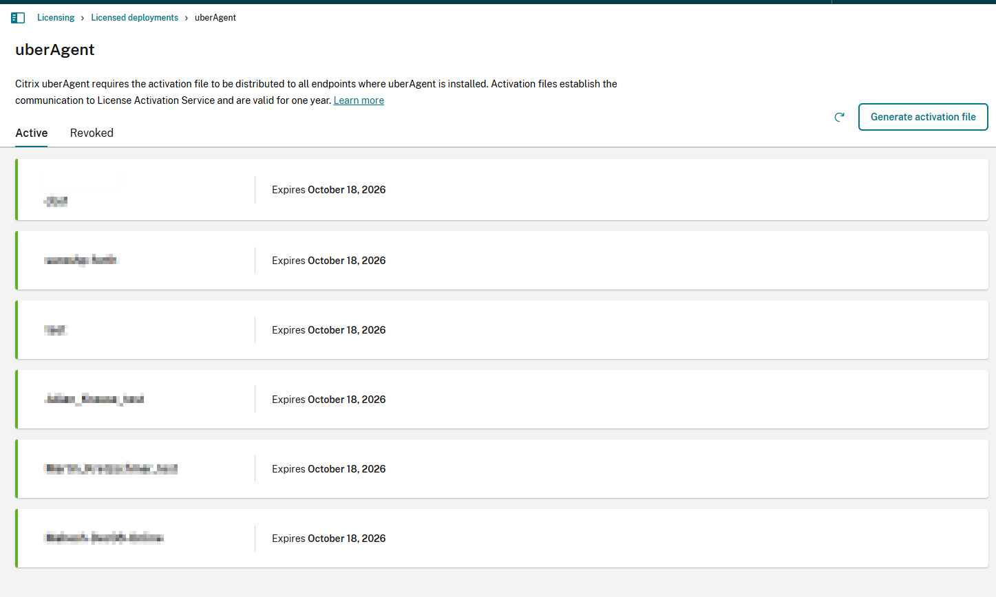The image size is (996, 597).
Task: Open the Learn more link
Action: 359,100
